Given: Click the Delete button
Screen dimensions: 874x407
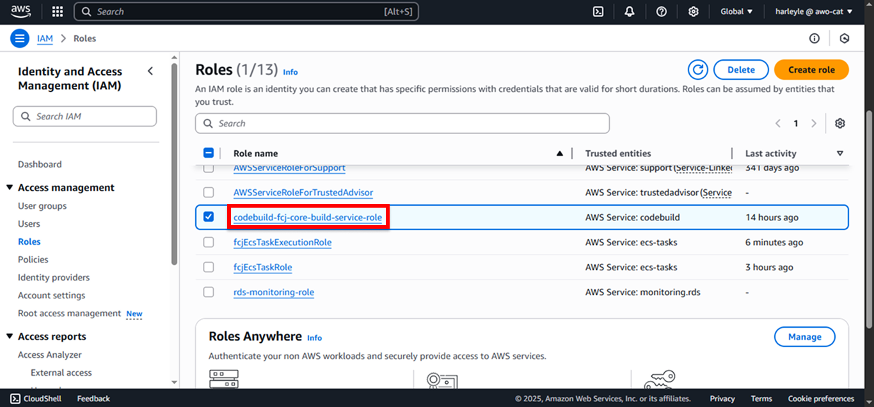Looking at the screenshot, I should tap(741, 70).
